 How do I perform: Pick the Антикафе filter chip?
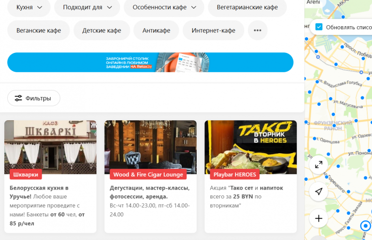pyautogui.click(x=156, y=31)
